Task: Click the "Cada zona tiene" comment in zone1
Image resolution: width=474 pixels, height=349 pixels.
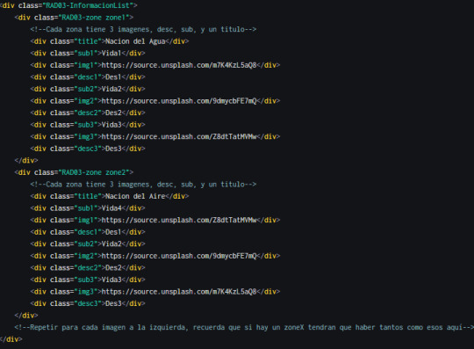Action: tap(143, 29)
